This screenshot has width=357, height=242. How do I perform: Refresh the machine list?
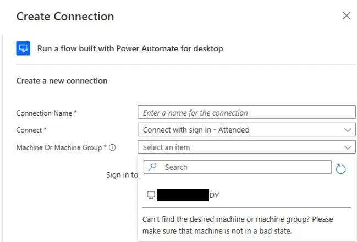pos(341,169)
